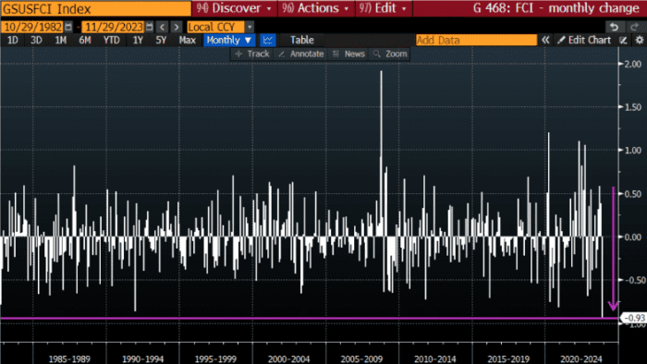This screenshot has width=647, height=364.
Task: Open the end date calendar picker icon
Action: 150,27
